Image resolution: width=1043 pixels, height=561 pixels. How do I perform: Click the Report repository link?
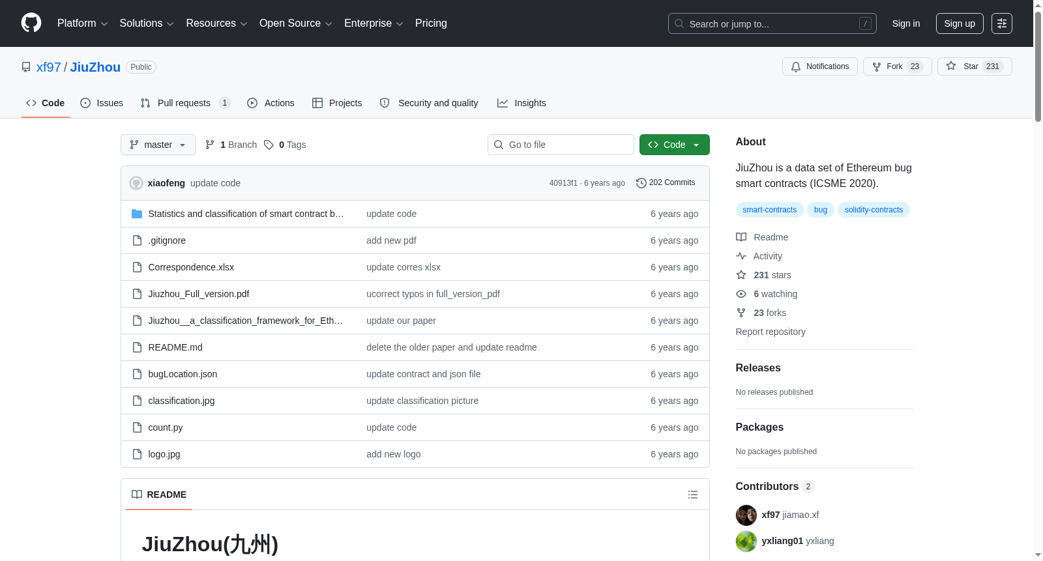coord(771,332)
